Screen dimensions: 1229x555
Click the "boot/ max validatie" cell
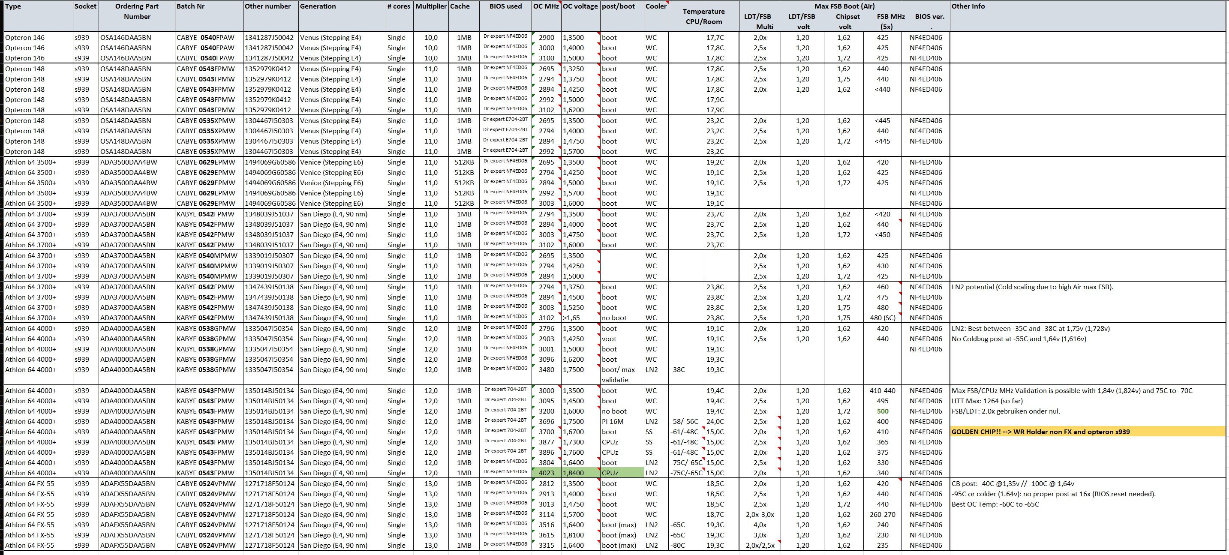tap(618, 375)
